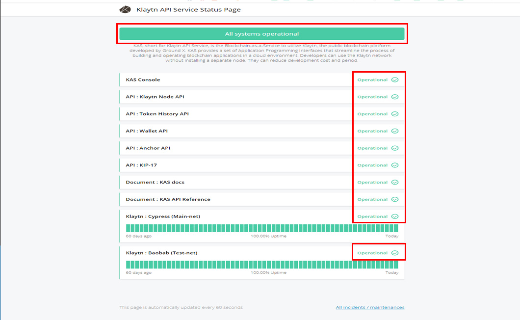Click the Klaytn API Service Status Page title
520x320 pixels.
pyautogui.click(x=188, y=10)
